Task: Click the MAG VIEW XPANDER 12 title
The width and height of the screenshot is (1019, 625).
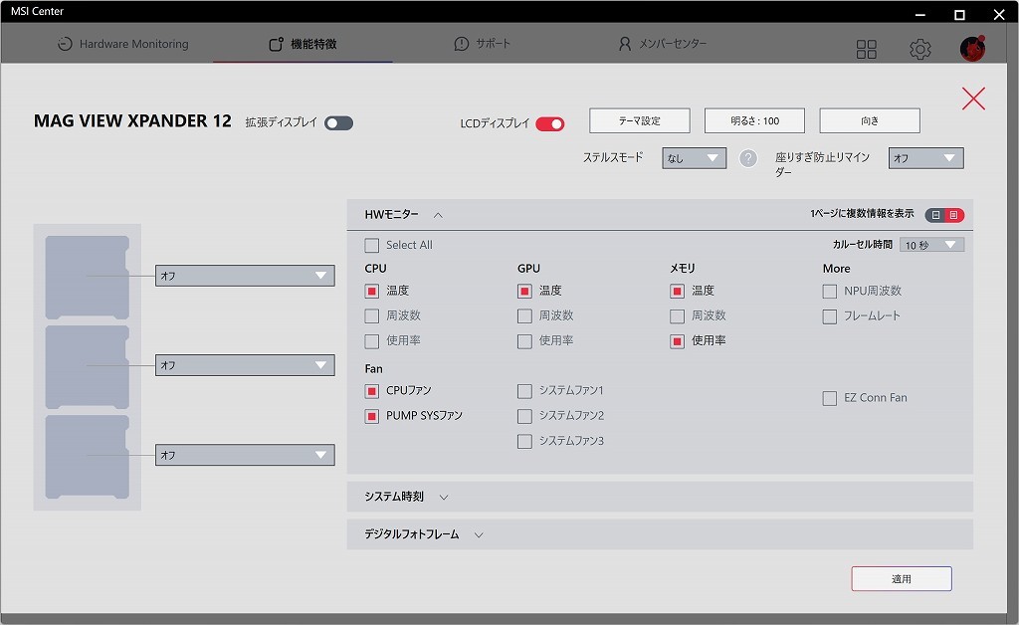Action: (132, 120)
